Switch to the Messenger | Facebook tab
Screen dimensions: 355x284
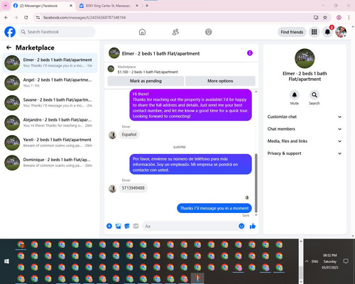[x=43, y=6]
